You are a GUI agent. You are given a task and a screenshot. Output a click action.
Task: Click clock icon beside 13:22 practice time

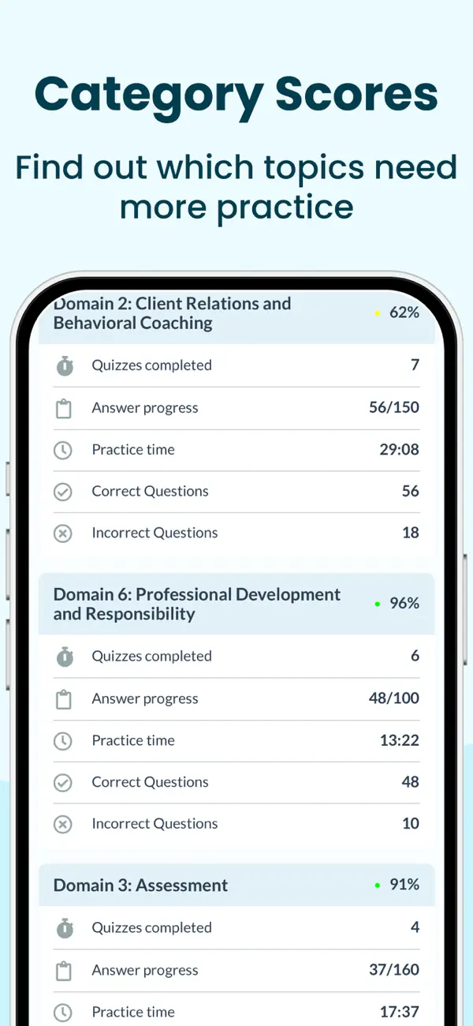(63, 741)
